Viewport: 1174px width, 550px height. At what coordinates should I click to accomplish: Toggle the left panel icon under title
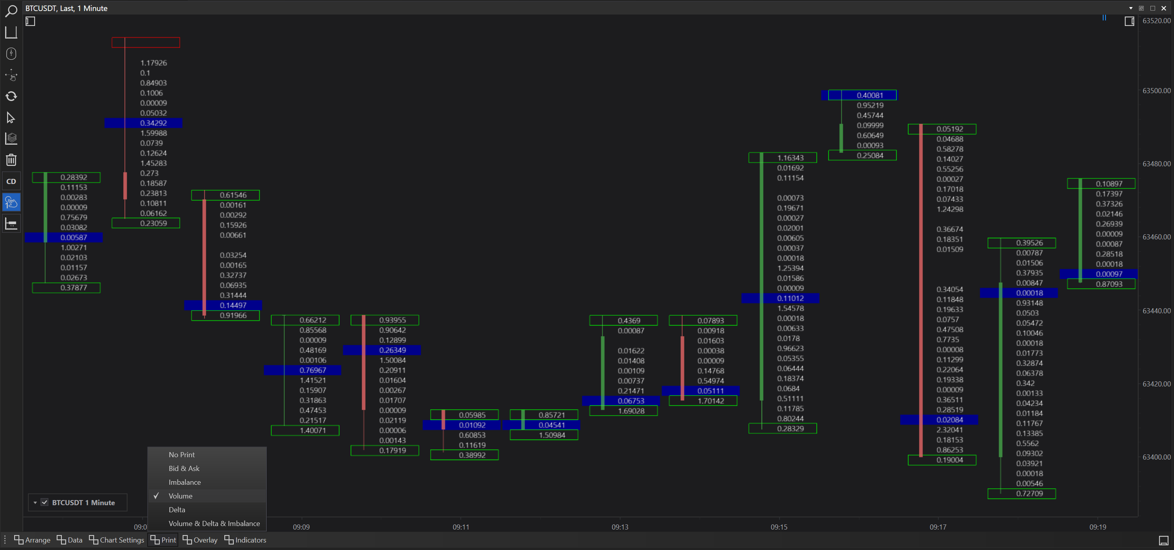click(30, 21)
